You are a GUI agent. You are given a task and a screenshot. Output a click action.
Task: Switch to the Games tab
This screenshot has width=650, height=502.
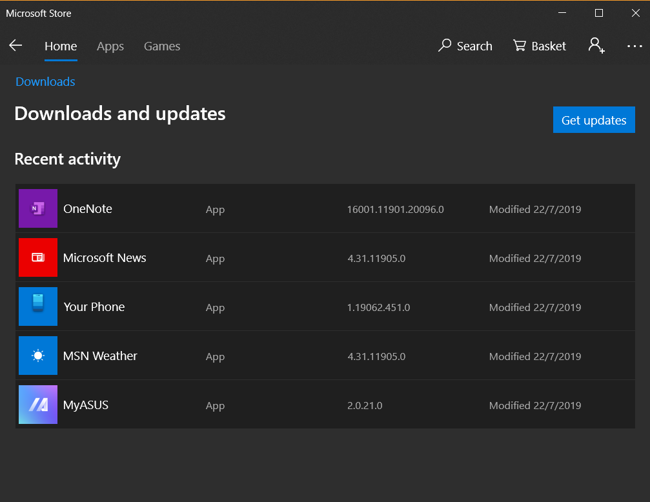tap(161, 46)
